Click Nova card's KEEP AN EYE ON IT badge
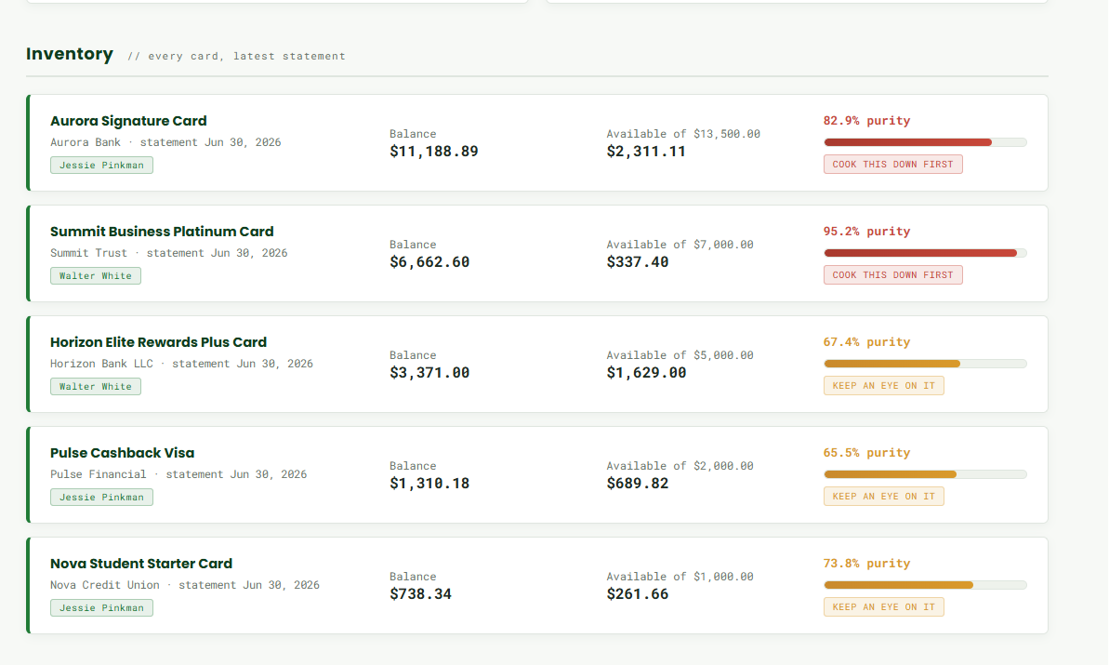The width and height of the screenshot is (1109, 665). 883,607
